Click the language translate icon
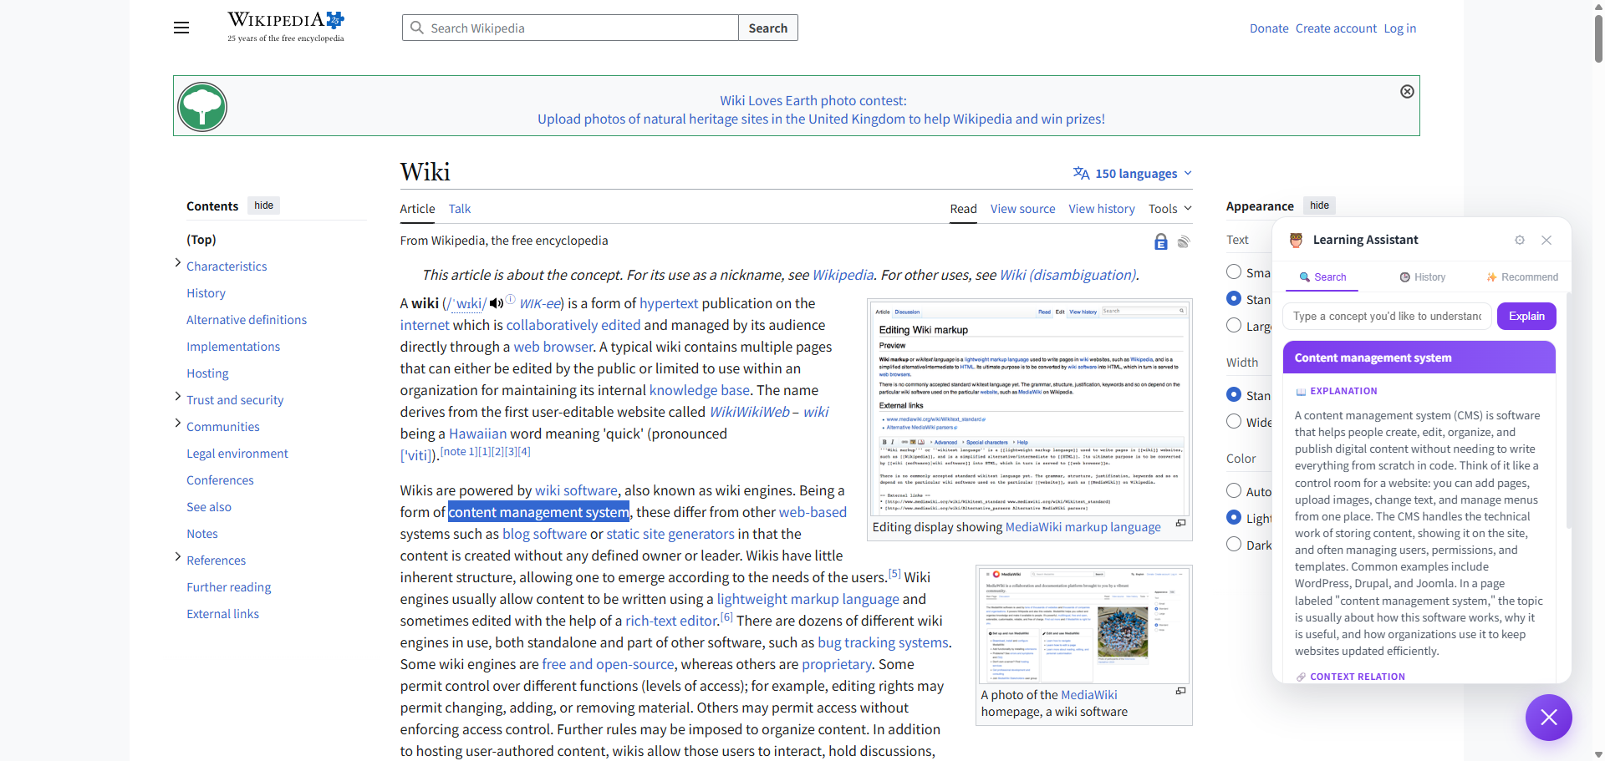Image resolution: width=1605 pixels, height=761 pixels. coord(1081,173)
